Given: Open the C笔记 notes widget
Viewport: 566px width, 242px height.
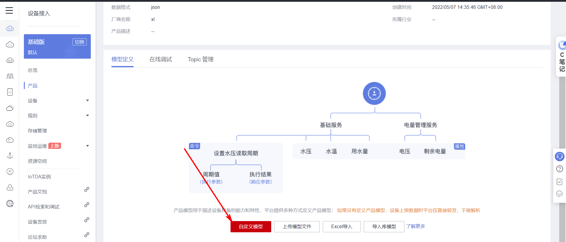Looking at the screenshot, I should [562, 57].
